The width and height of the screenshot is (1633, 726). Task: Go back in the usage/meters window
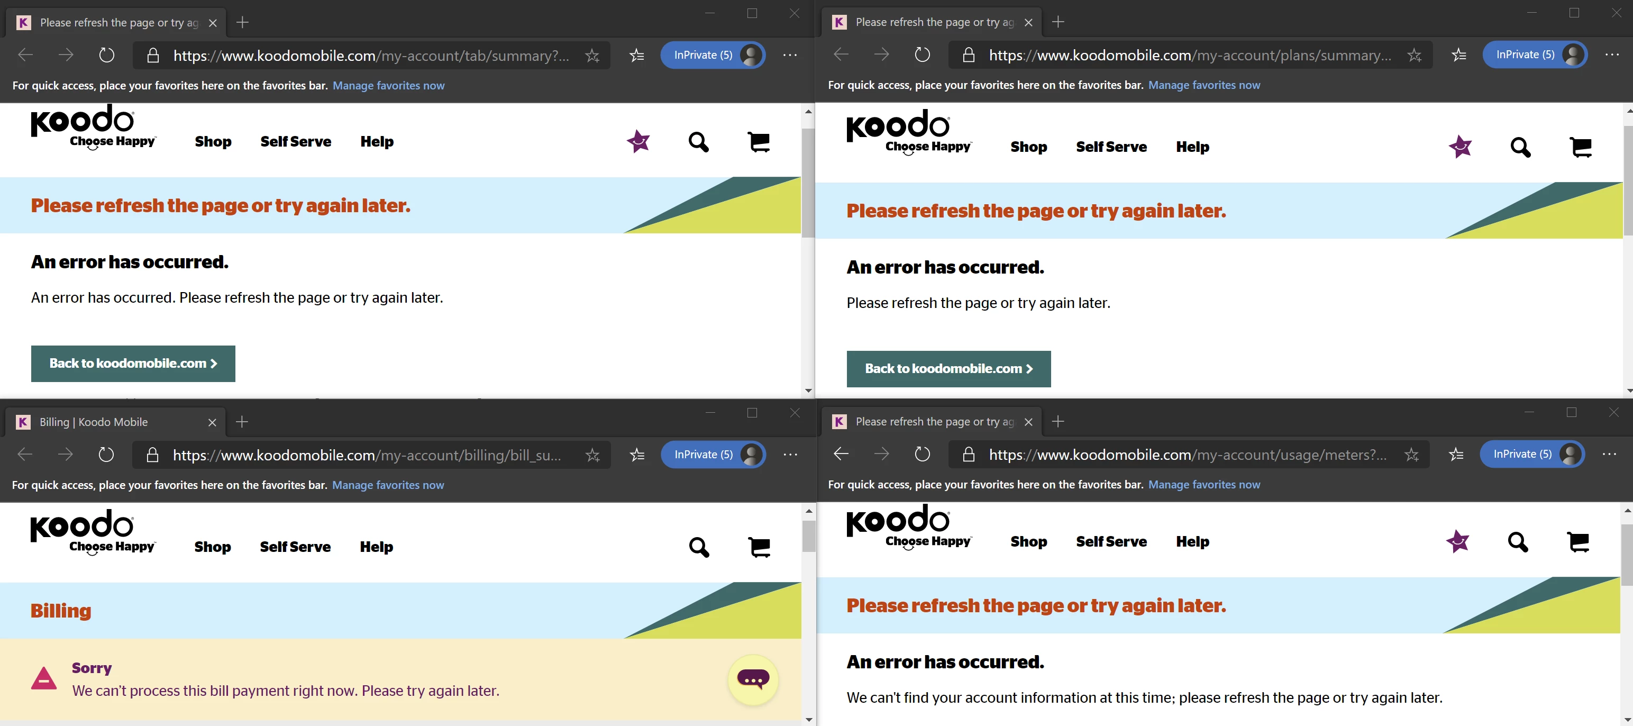[x=841, y=454]
